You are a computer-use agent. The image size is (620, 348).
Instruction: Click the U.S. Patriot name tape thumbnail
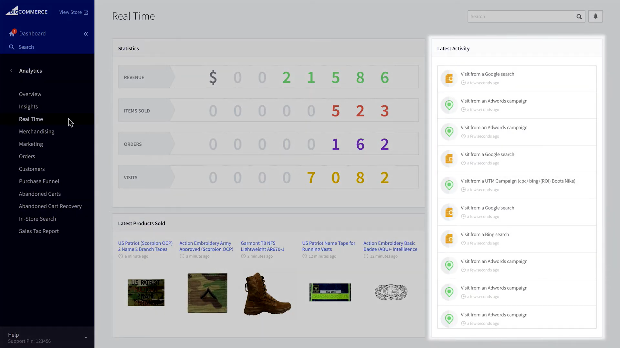tap(146, 293)
